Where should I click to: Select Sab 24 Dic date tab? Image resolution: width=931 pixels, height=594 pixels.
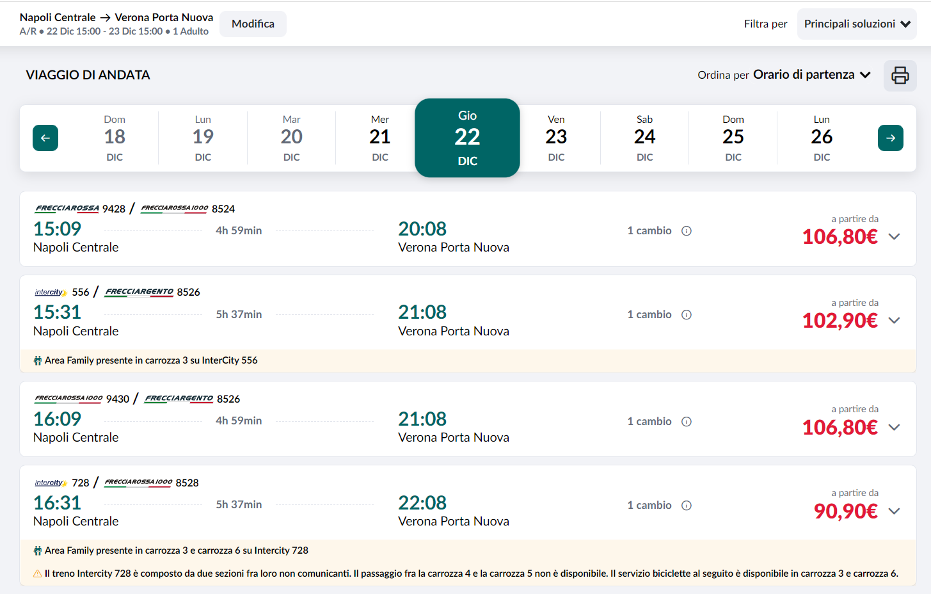click(644, 138)
